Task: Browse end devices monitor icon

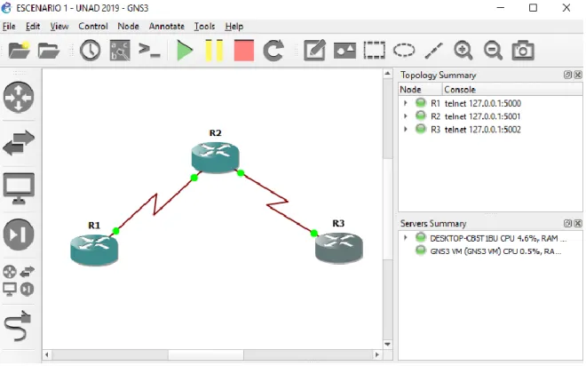Action: [x=19, y=188]
